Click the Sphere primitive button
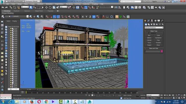This screenshot has height=104, width=186. coord(149,38)
